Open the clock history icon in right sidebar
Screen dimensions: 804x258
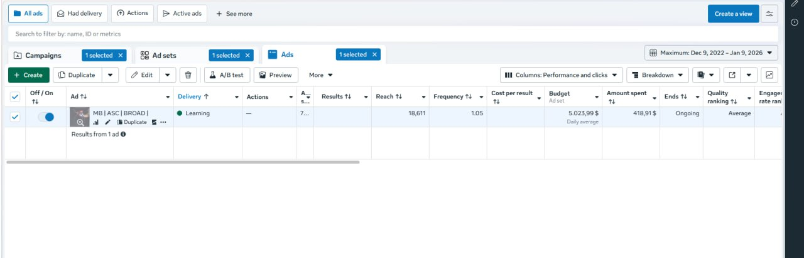pyautogui.click(x=795, y=23)
